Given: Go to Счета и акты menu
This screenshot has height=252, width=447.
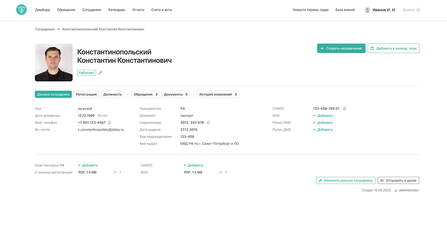Looking at the screenshot, I should (x=162, y=10).
